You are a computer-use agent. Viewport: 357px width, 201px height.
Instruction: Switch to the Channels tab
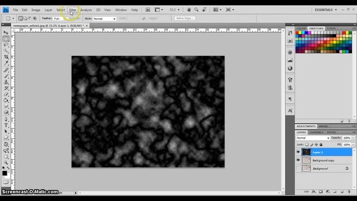click(x=316, y=132)
